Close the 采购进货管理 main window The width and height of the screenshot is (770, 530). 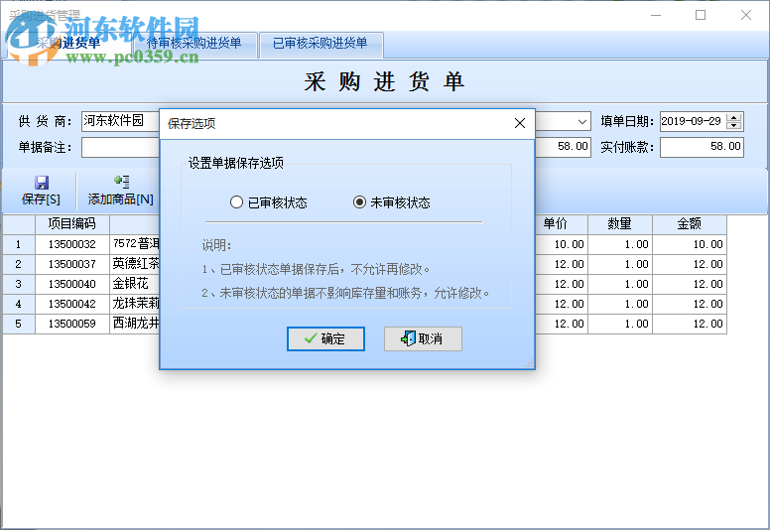[746, 15]
